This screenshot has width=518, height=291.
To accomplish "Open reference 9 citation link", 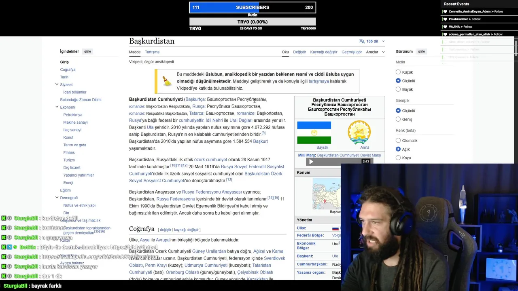I will click(263, 133).
